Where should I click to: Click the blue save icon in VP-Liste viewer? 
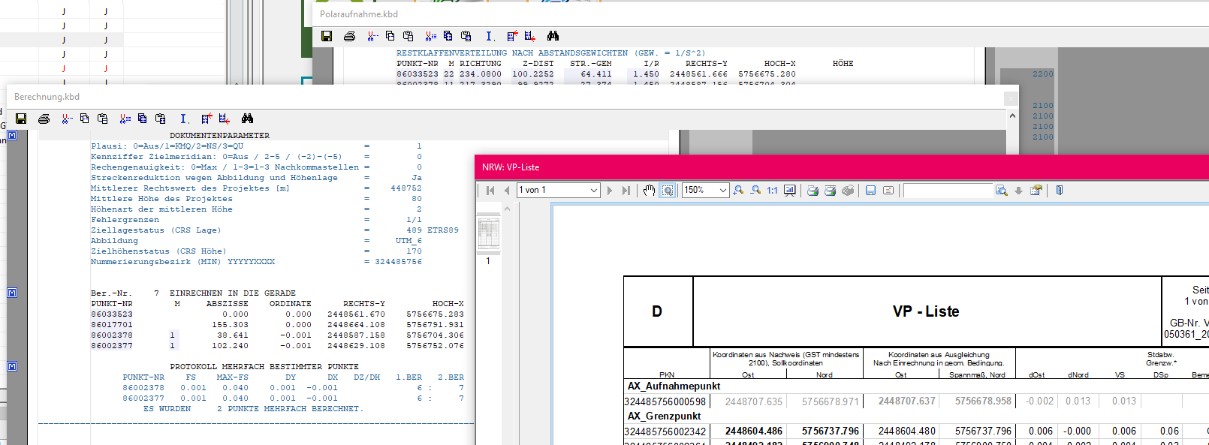870,191
